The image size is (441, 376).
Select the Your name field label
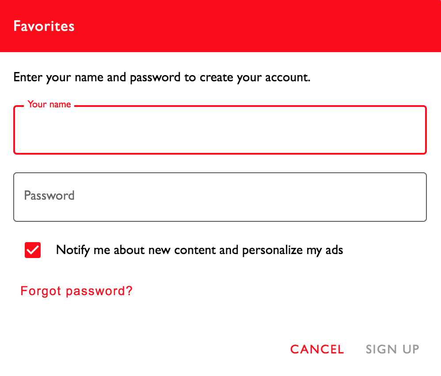[49, 104]
